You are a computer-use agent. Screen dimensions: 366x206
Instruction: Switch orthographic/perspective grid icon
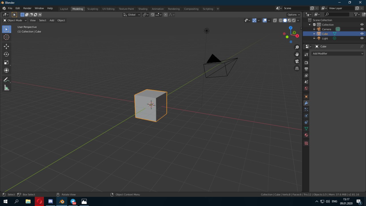(297, 68)
